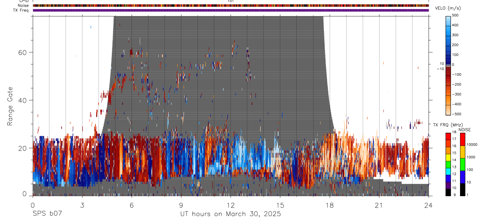The width and height of the screenshot is (482, 222).
Task: Click the 9 tick on UT hours axis
Action: (x=181, y=206)
